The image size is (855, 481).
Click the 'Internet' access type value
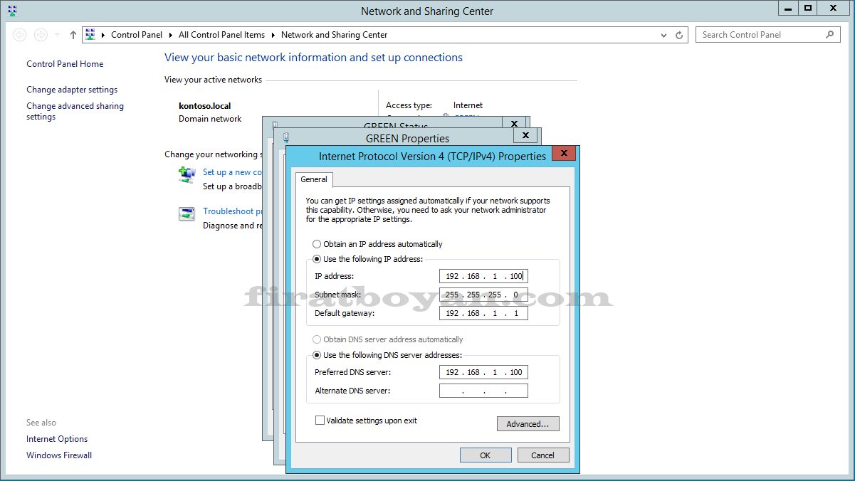[468, 105]
